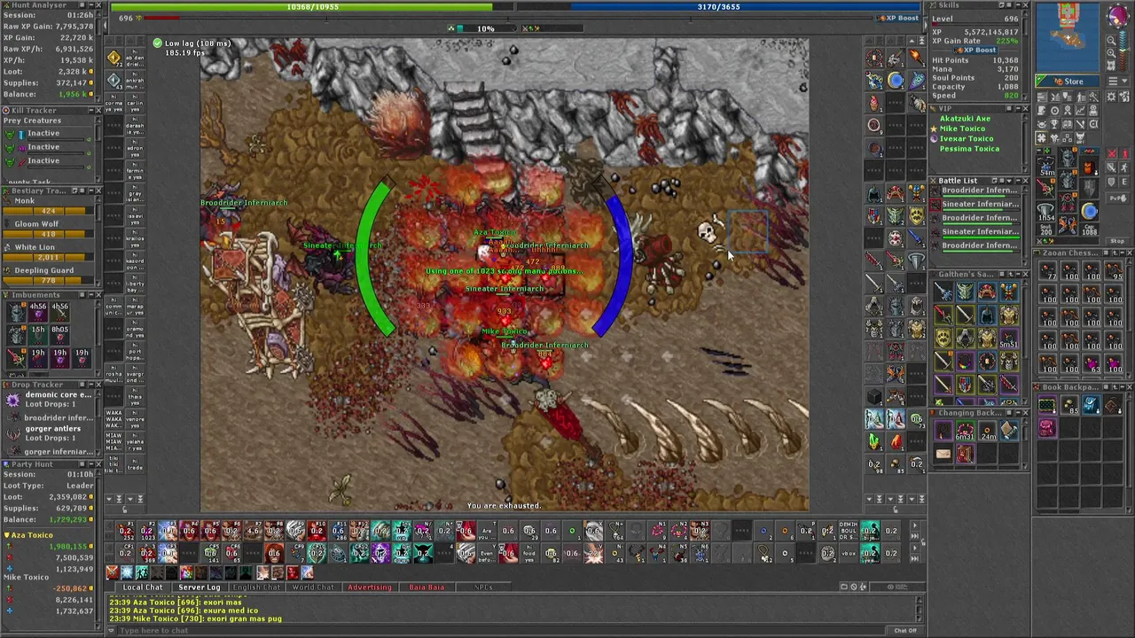Open Battle List filter dropdown arrow
The width and height of the screenshot is (1135, 638).
[1009, 181]
